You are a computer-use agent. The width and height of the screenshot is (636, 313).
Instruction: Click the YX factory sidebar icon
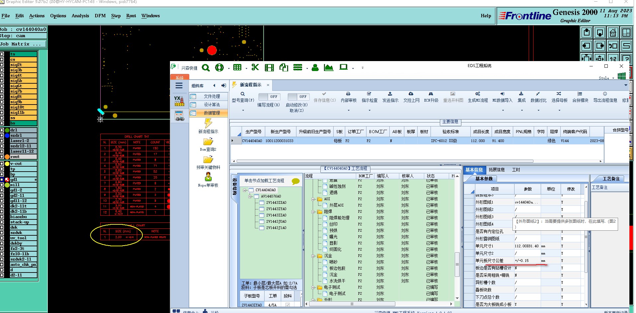pyautogui.click(x=179, y=101)
